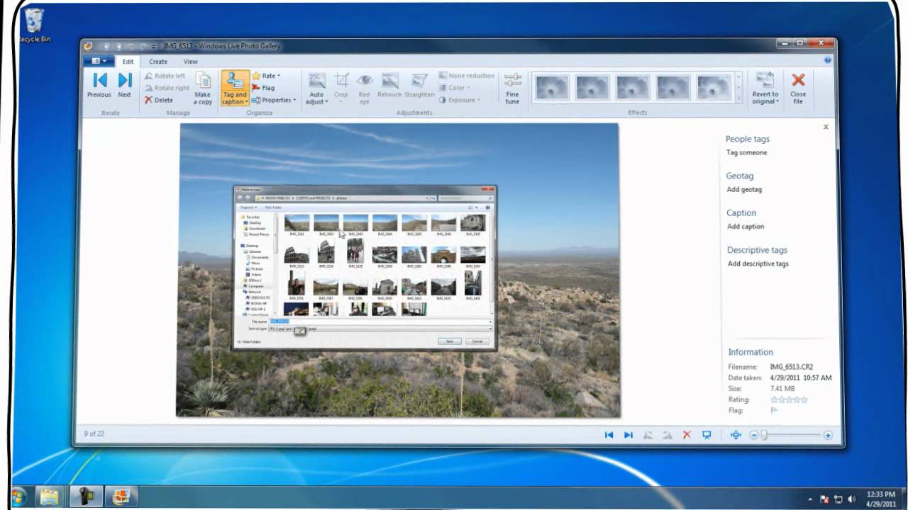Image resolution: width=908 pixels, height=510 pixels.
Task: Click next photo in bottom status bar
Action: pos(628,435)
